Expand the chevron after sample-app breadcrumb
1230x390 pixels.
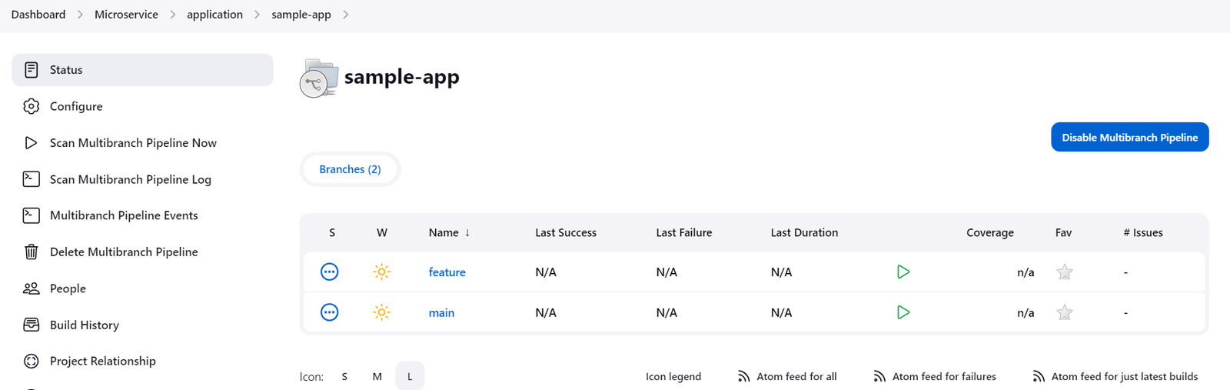pyautogui.click(x=346, y=15)
